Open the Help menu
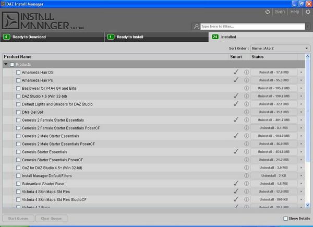The image size is (313, 227). coord(295,12)
